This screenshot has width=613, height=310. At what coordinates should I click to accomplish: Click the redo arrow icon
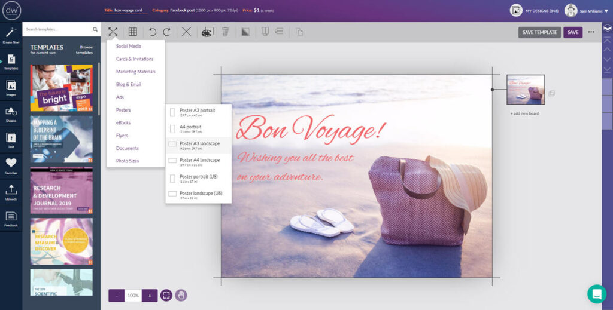click(167, 32)
